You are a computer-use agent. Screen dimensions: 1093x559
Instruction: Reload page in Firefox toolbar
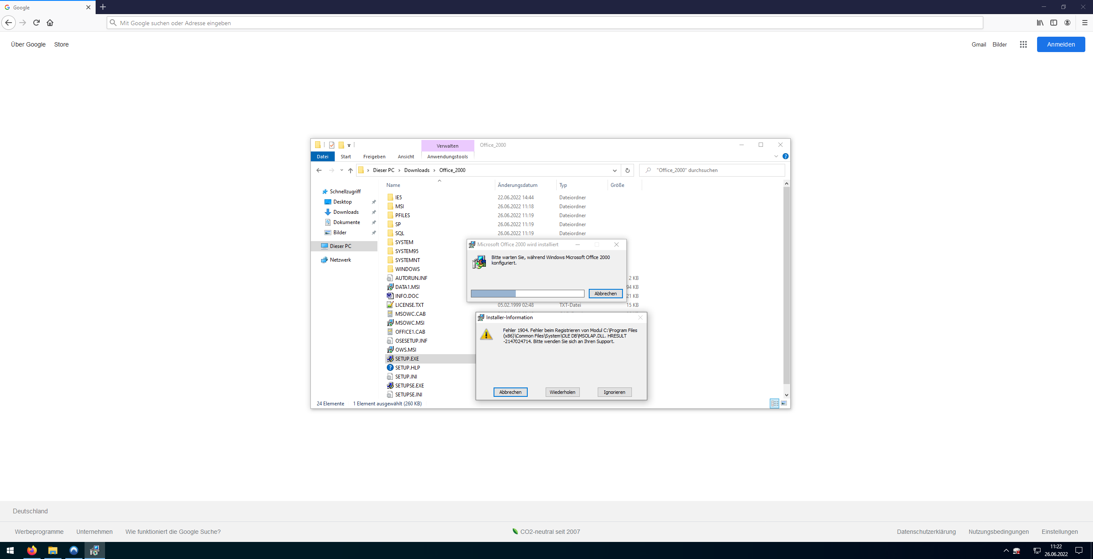coord(36,23)
